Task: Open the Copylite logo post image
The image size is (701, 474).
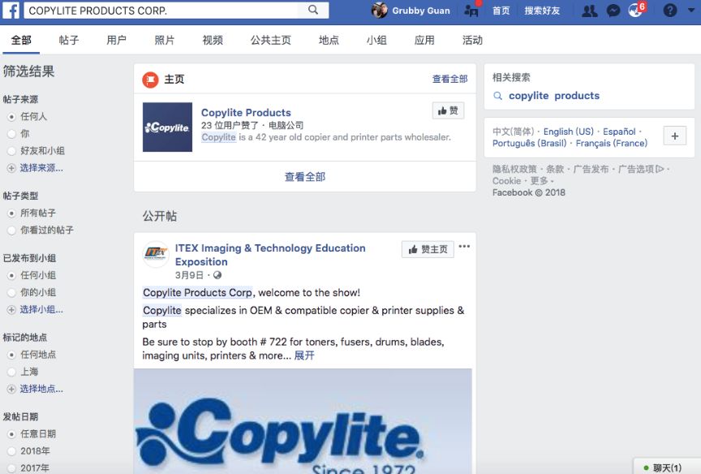Action: 303,421
